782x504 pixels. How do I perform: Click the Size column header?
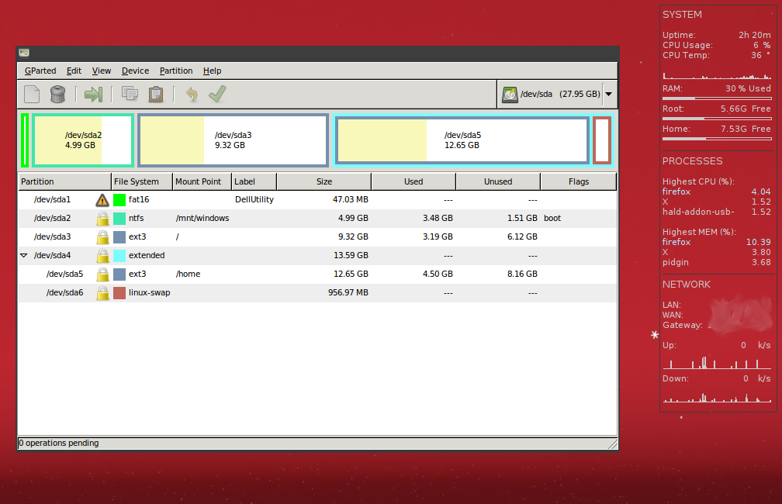324,181
